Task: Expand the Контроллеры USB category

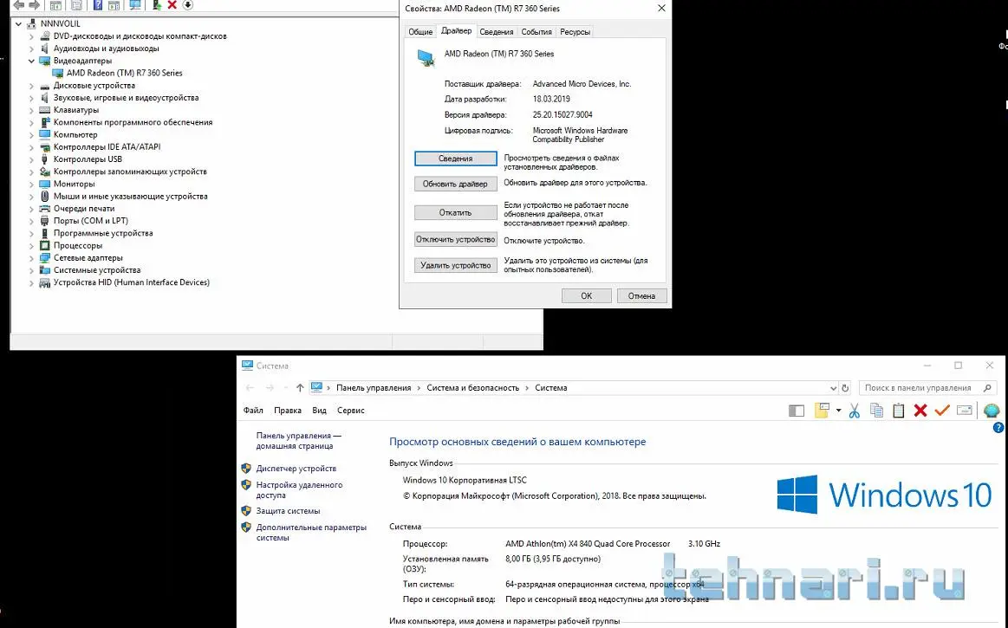Action: tap(31, 159)
